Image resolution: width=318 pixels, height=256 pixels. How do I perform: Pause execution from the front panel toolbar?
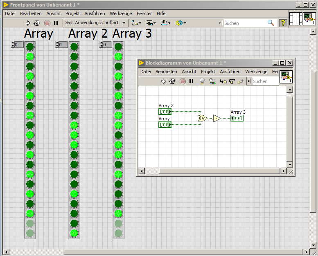pyautogui.click(x=56, y=23)
